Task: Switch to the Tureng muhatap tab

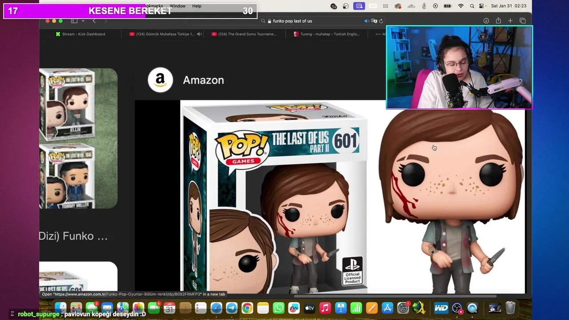Action: click(327, 34)
